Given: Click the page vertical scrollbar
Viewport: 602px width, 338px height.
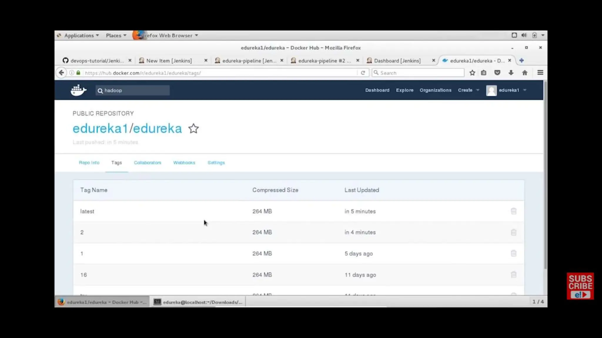Looking at the screenshot, I should click(x=545, y=175).
